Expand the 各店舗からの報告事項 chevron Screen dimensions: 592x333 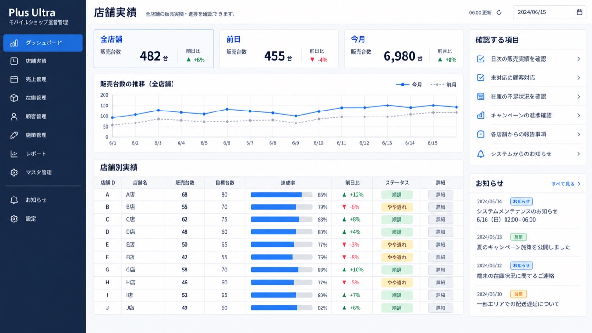pyautogui.click(x=578, y=134)
